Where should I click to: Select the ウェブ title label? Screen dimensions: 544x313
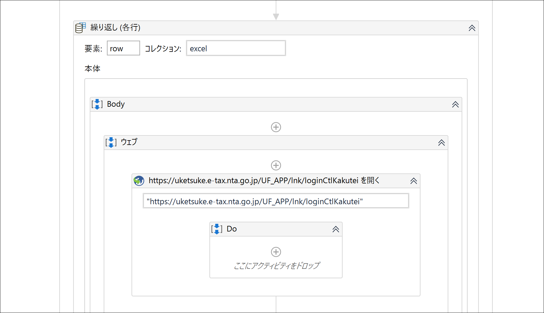tap(129, 142)
